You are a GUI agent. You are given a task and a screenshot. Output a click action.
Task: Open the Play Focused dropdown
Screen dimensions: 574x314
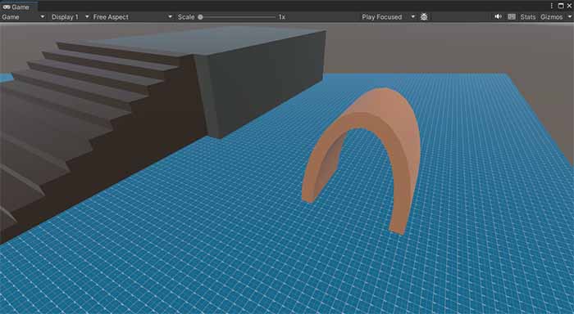pos(388,17)
